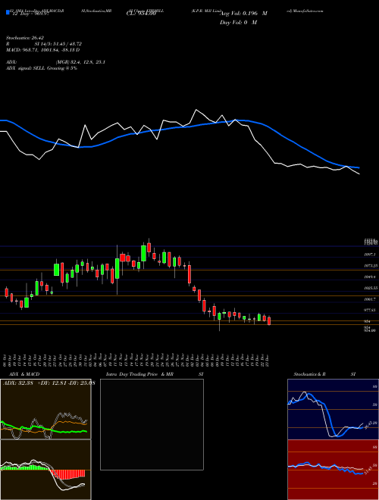Select the 'Avg Vol: 0.196 M' text
The width and height of the screenshot is (379, 500).
tap(243, 14)
